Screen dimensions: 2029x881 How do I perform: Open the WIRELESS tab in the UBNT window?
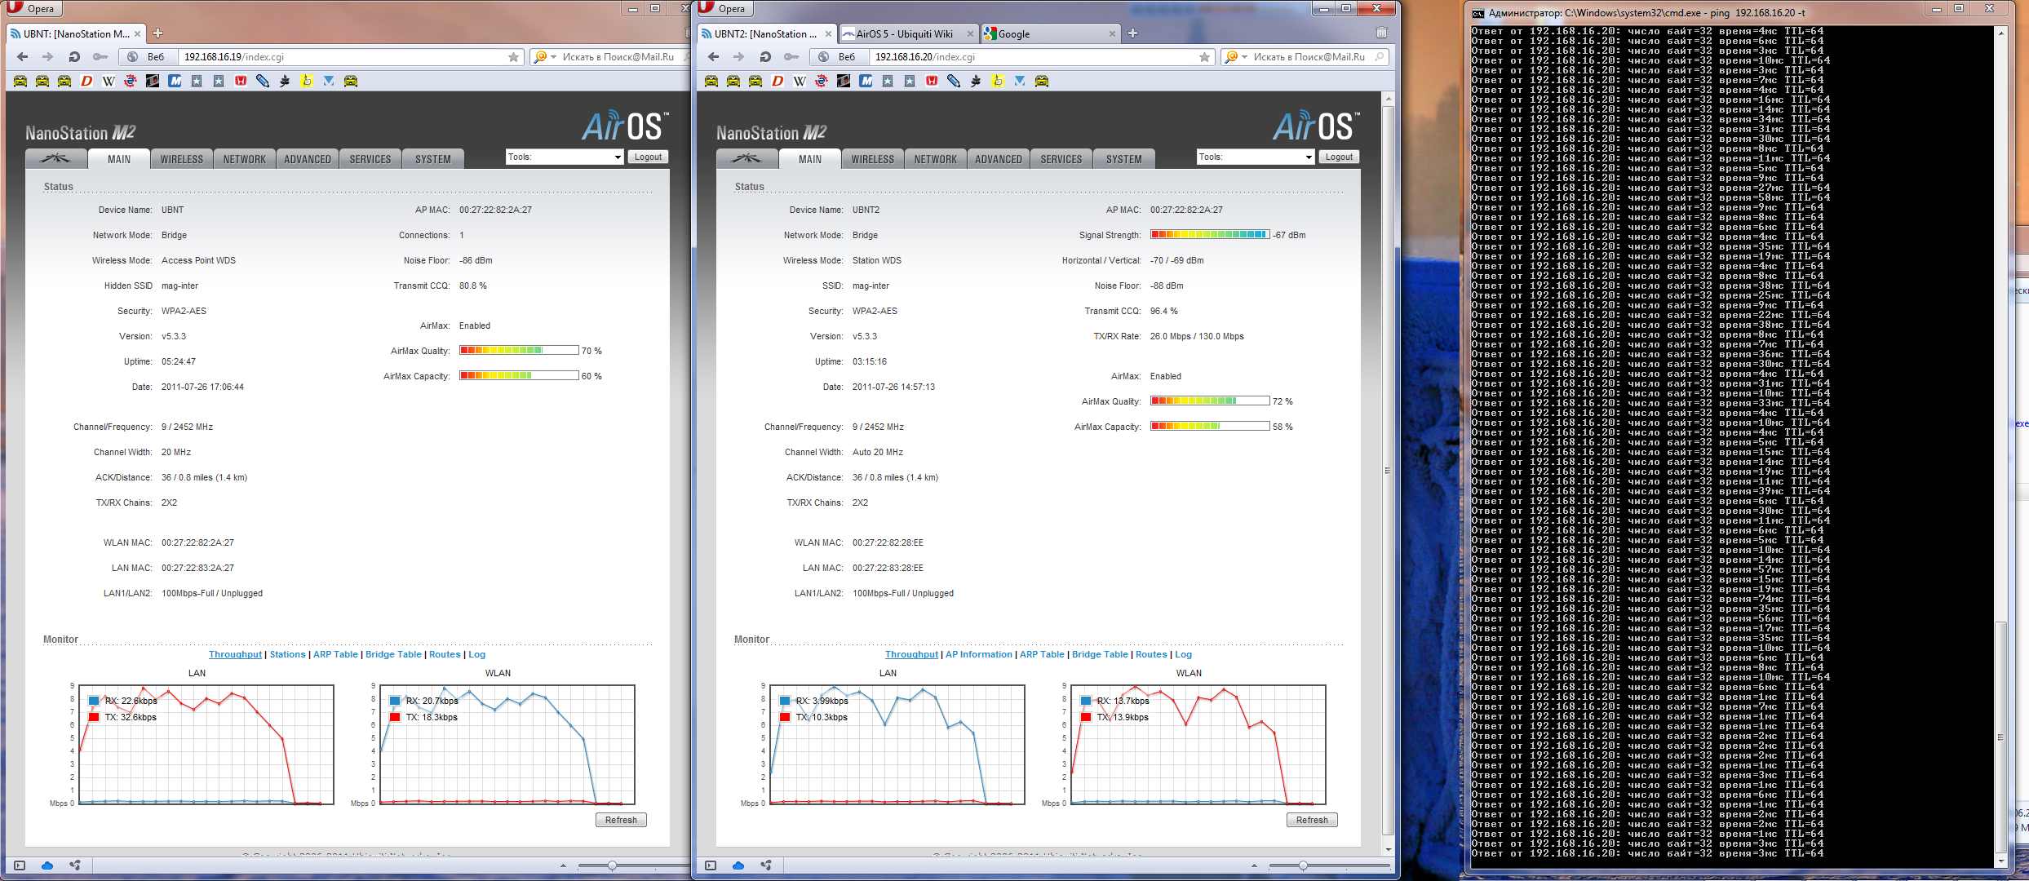(x=182, y=159)
